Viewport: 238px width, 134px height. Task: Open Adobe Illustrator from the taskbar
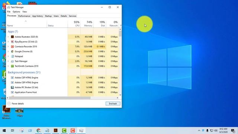point(56,130)
